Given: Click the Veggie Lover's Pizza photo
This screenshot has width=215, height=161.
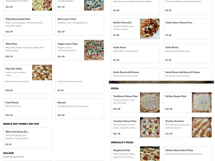Looking at the screenshot, I should tap(94, 50).
